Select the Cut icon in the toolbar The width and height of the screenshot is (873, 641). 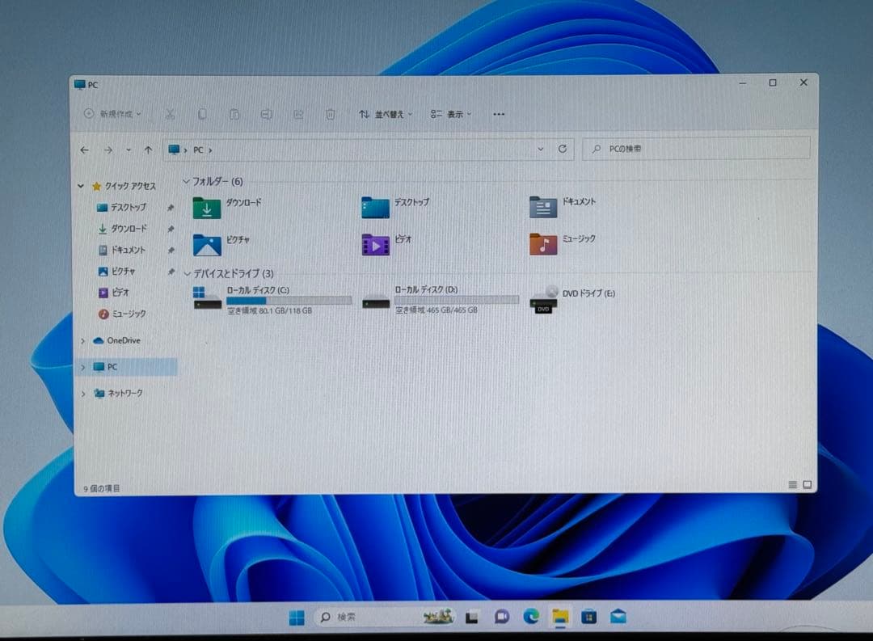[x=170, y=114]
